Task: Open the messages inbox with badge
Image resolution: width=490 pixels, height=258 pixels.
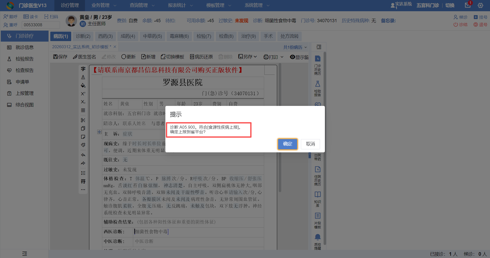Action: 468,5
